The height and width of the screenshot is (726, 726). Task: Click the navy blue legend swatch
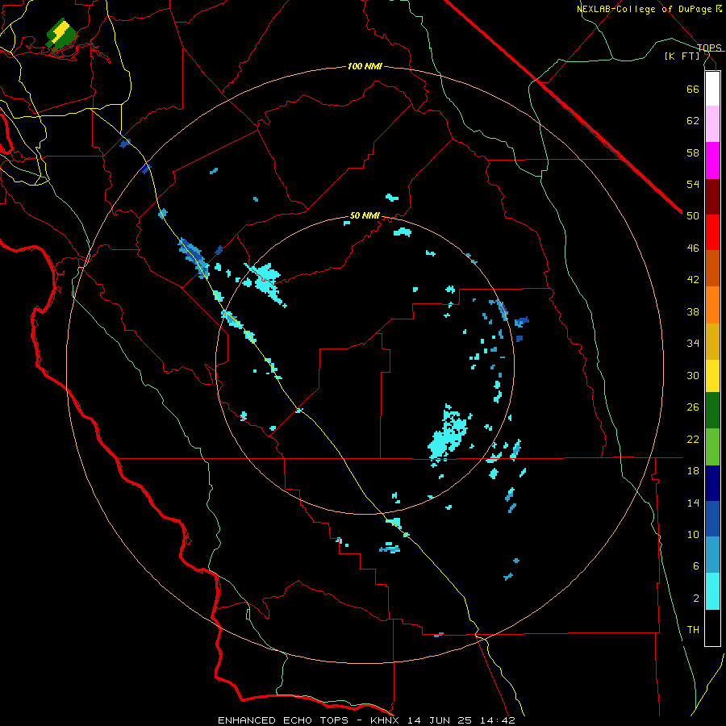(x=712, y=483)
